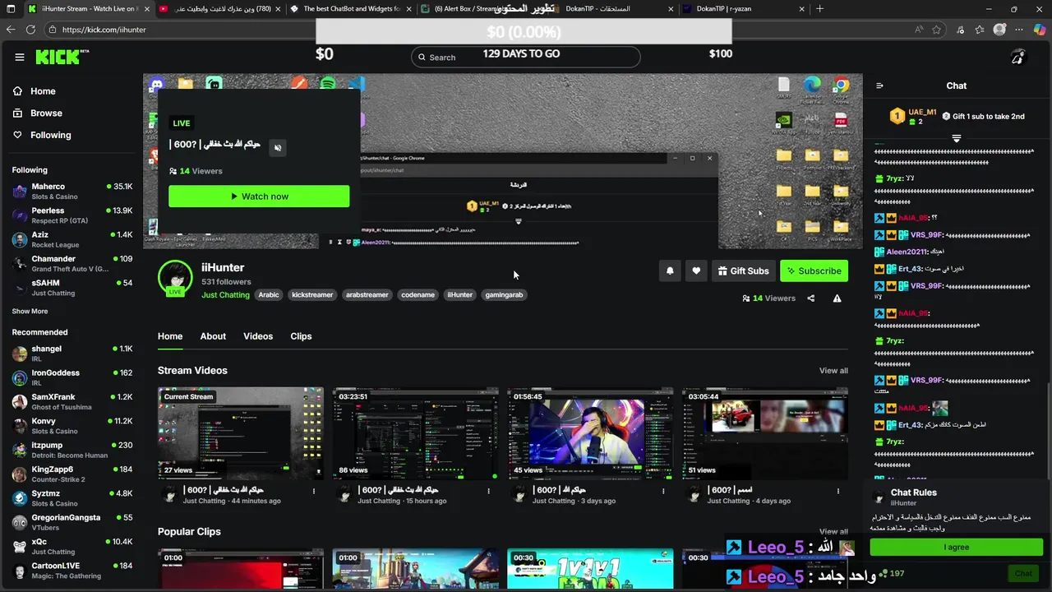Image resolution: width=1052 pixels, height=592 pixels.
Task: Open Just Chatting category under iiHunter
Action: click(225, 294)
